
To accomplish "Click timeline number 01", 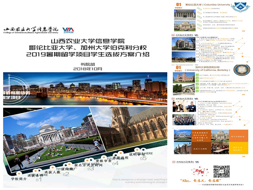I will 39,180.
